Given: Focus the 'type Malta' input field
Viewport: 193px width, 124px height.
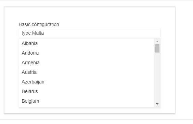Looking at the screenshot, I should (89, 33).
